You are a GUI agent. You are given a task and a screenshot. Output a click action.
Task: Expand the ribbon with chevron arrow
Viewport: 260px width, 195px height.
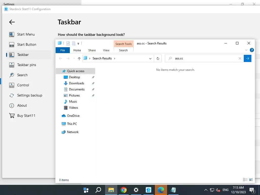click(246, 50)
